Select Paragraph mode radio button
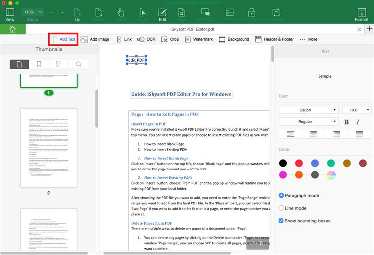 coord(281,195)
